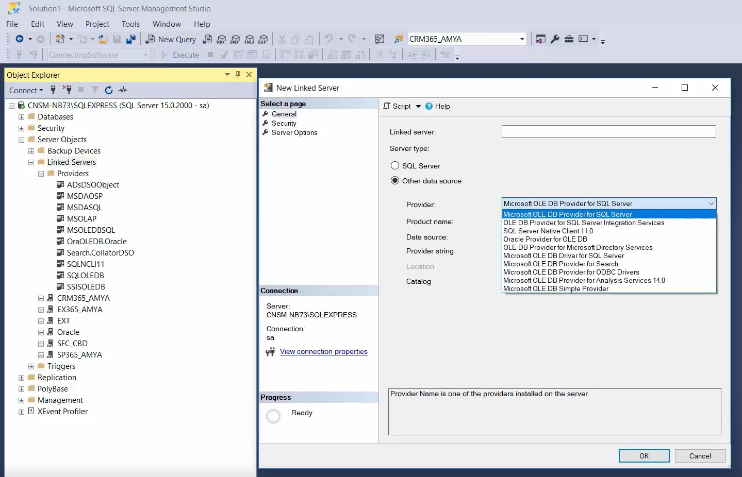The image size is (742, 477).
Task: Open the Tools menu
Action: (130, 24)
